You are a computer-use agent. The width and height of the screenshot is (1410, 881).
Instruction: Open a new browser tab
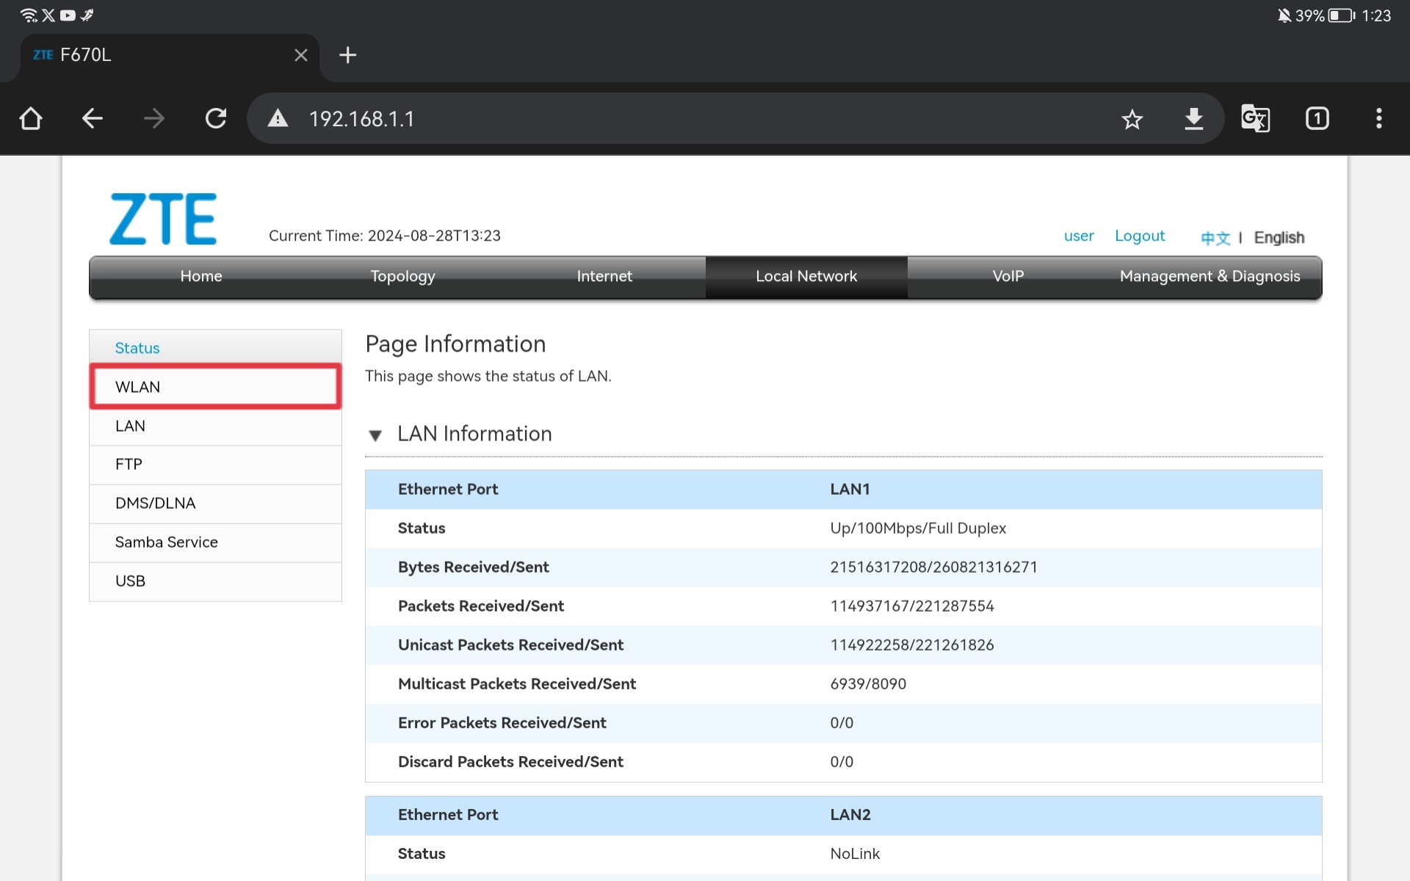click(347, 55)
